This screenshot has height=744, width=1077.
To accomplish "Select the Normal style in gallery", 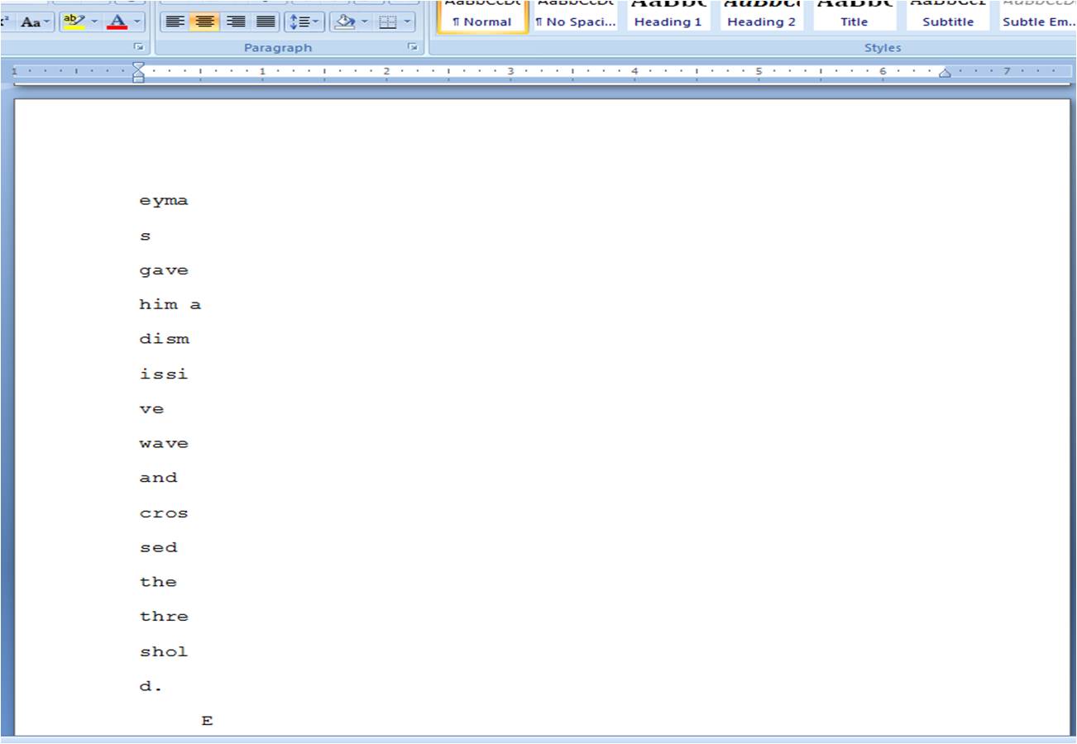I will 482,16.
